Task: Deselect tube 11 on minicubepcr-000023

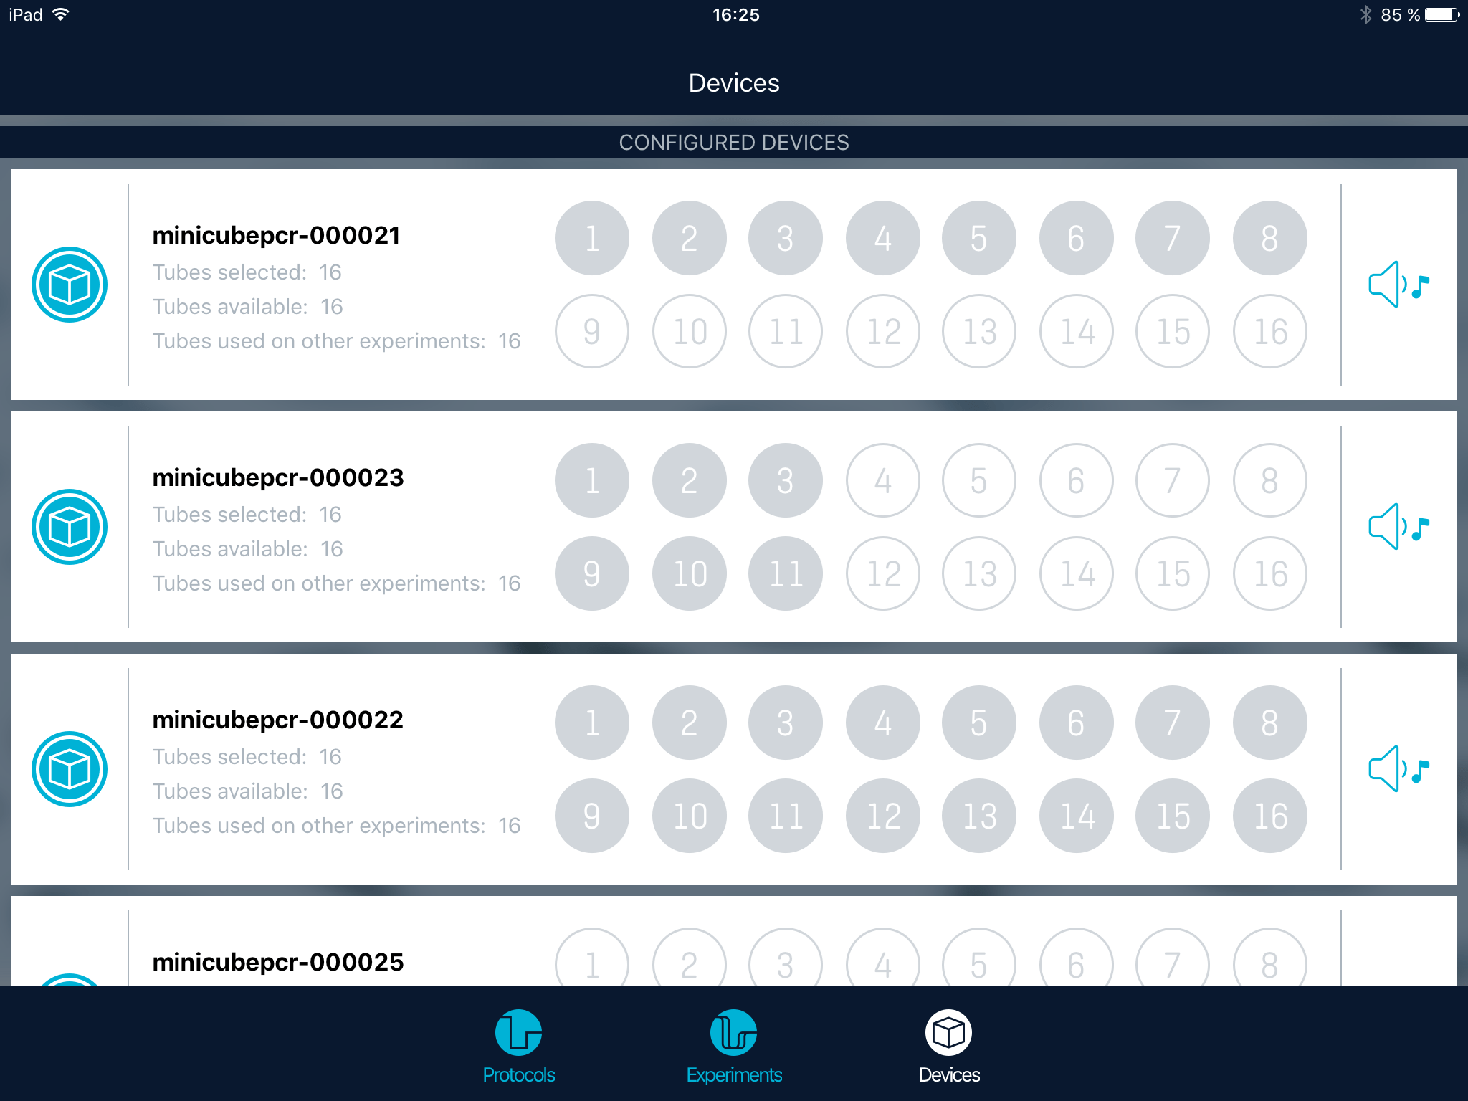Action: point(786,573)
